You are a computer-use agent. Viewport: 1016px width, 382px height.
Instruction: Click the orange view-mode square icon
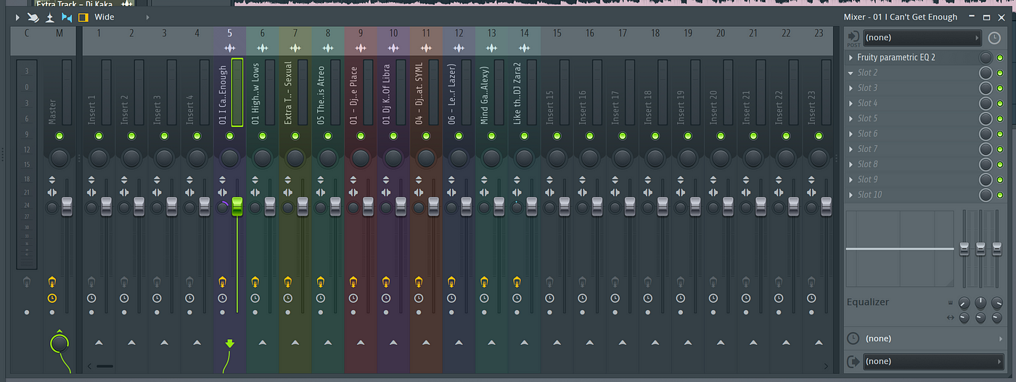pos(83,17)
